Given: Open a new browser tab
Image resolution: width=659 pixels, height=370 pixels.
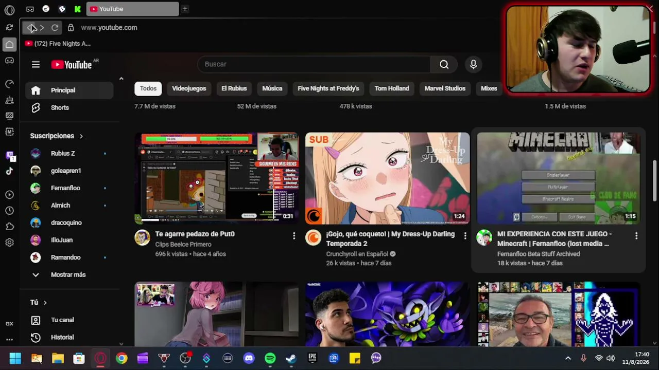Looking at the screenshot, I should (x=185, y=9).
